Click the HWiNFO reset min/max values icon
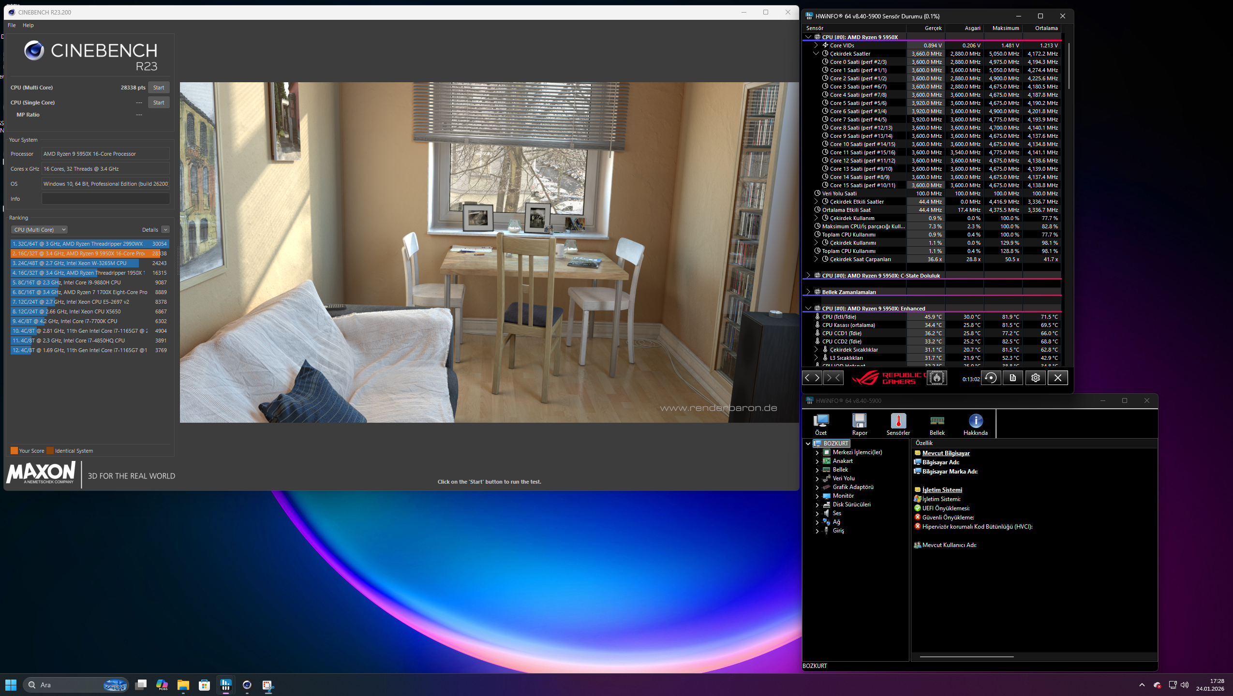Viewport: 1233px width, 696px height. pos(990,378)
